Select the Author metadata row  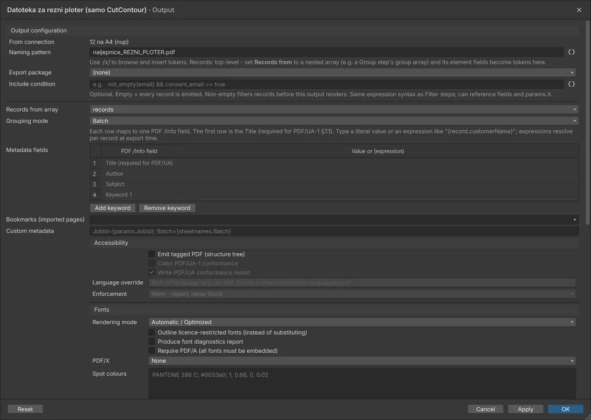coord(334,174)
